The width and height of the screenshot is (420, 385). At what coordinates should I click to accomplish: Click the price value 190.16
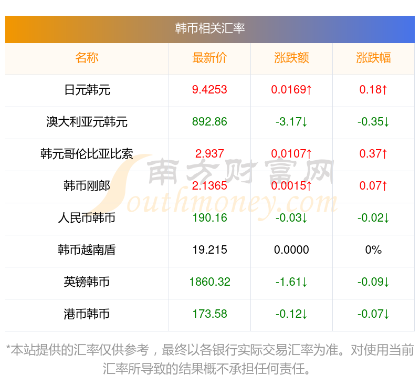(x=209, y=218)
